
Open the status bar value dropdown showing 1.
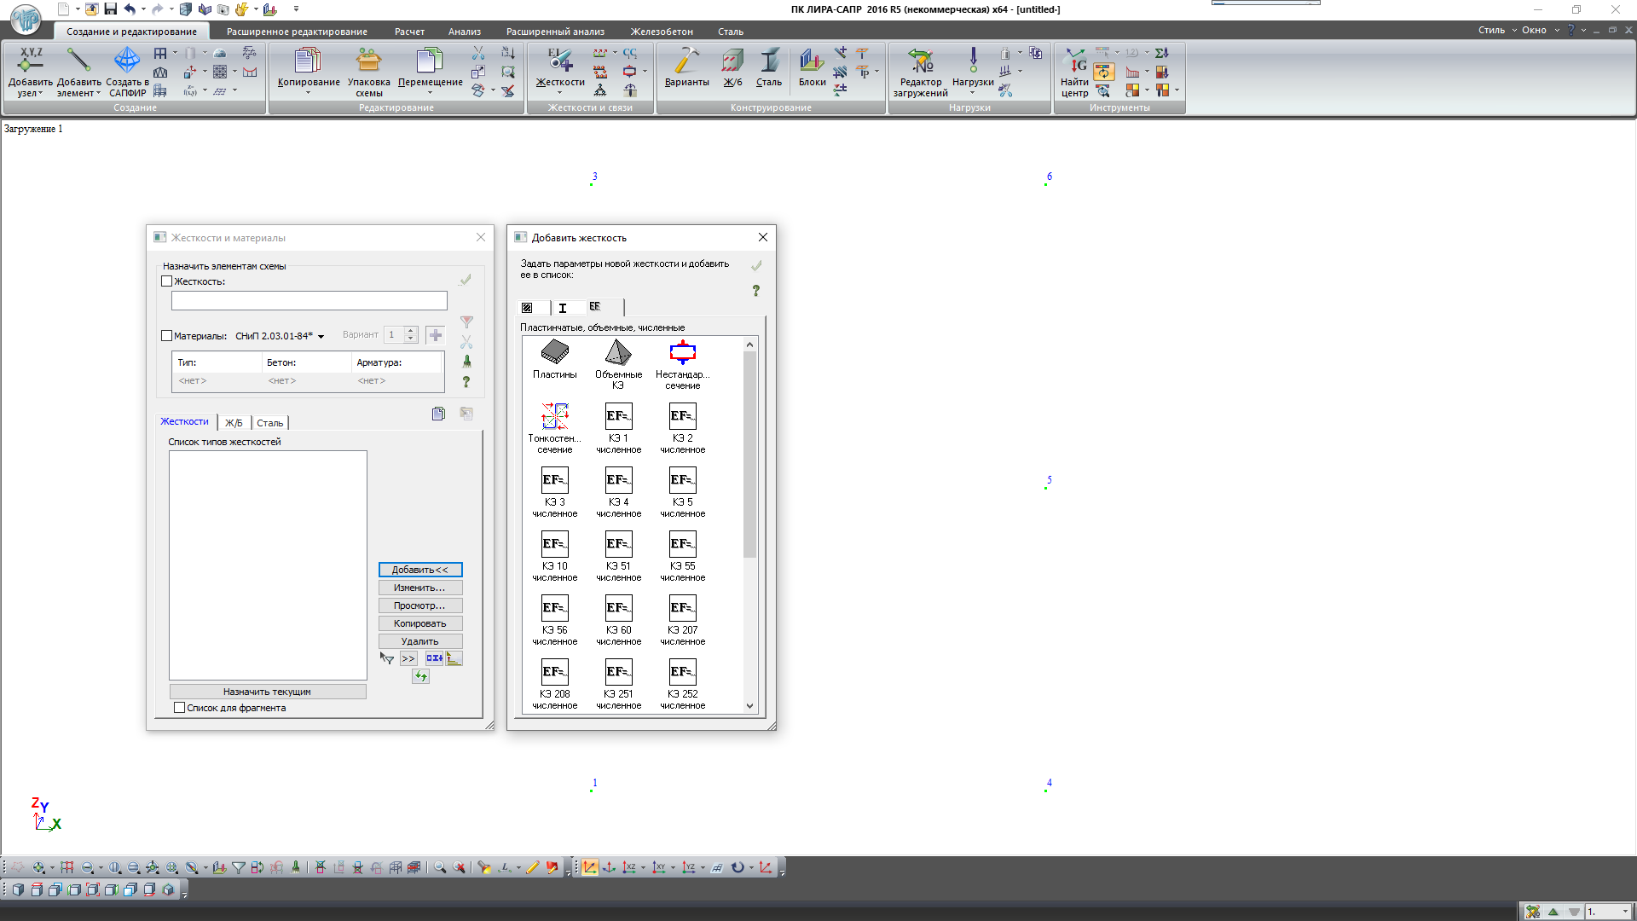coord(1624,912)
